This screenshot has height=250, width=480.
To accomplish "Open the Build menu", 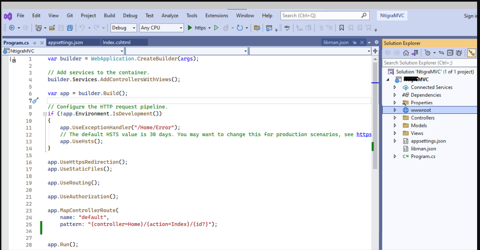I will click(109, 16).
